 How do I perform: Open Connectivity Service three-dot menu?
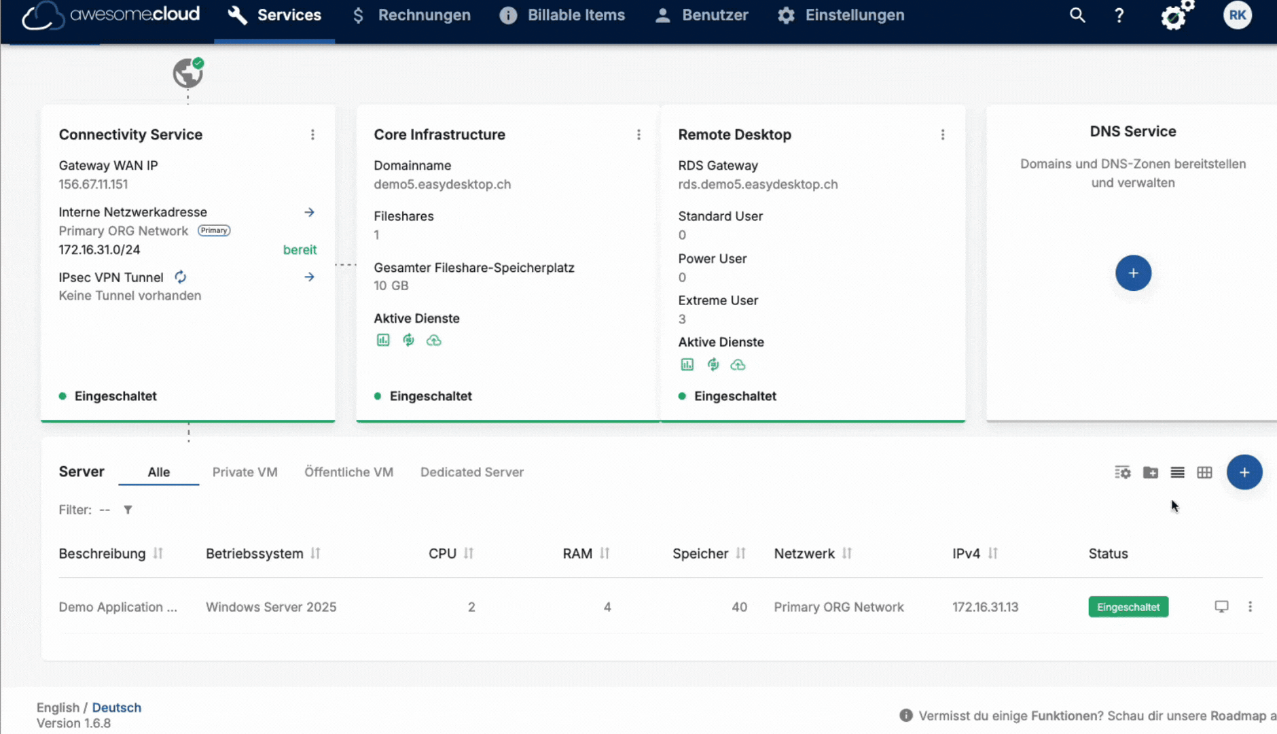pos(312,135)
